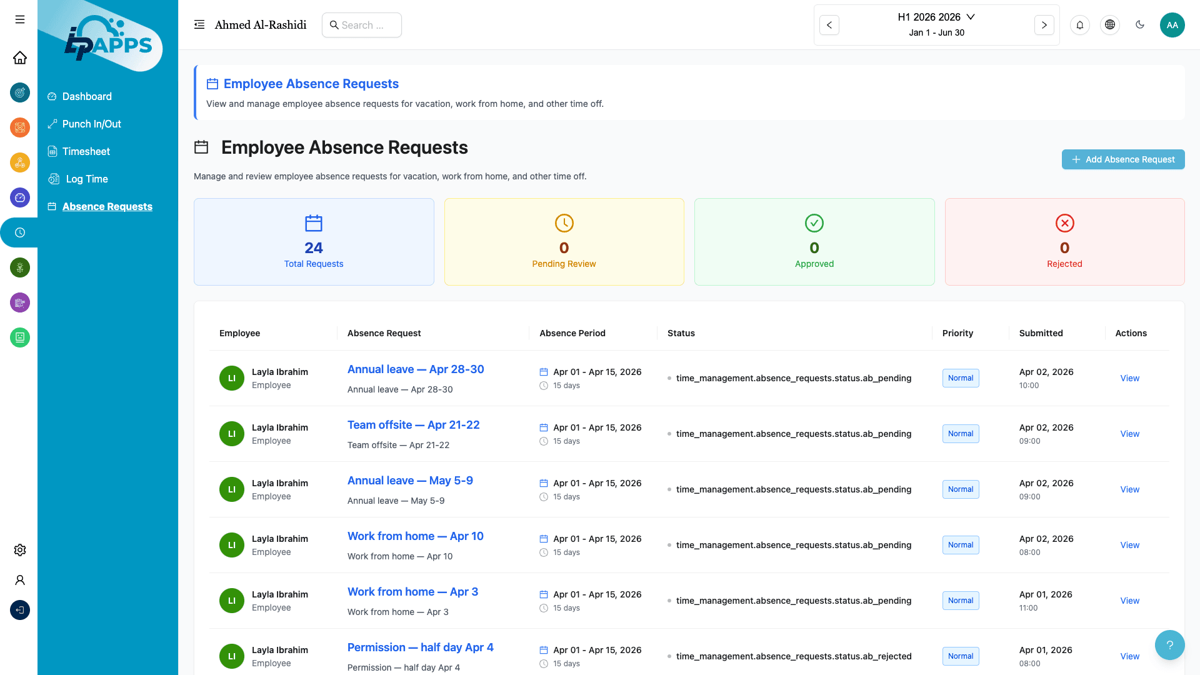View the Annual leave — Apr 28-30 request

415,369
